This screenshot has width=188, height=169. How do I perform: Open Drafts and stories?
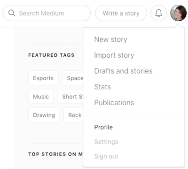coord(123,71)
